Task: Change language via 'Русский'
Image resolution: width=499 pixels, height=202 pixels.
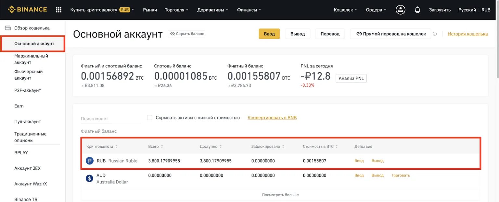Action: pos(467,10)
